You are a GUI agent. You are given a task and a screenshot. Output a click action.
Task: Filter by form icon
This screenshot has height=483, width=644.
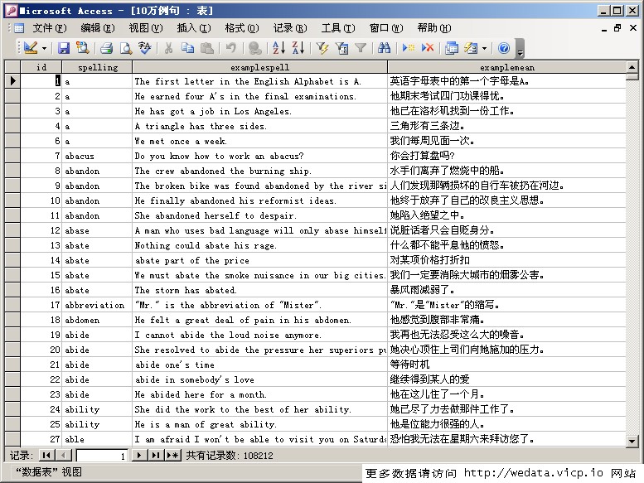[341, 48]
